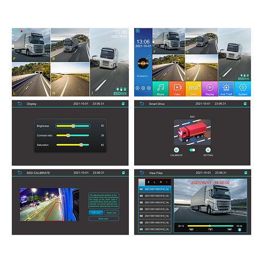The height and width of the screenshot is (263, 263).
Task: Click fast-forward button under video progress bar
Action: [x=230, y=230]
